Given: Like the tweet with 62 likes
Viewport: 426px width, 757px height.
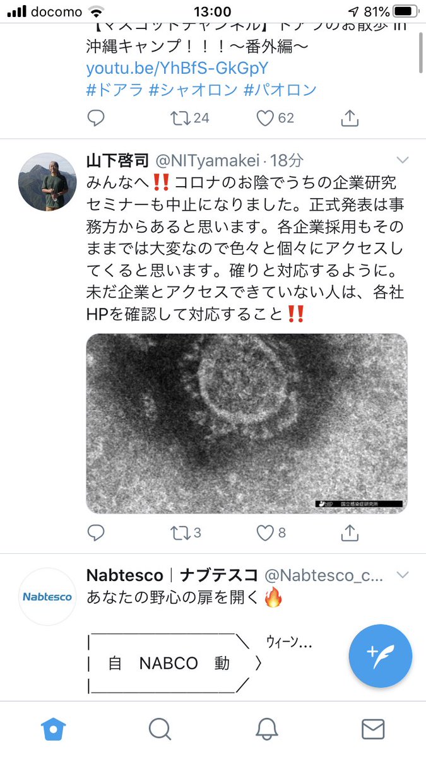Looking at the screenshot, I should pyautogui.click(x=275, y=118).
